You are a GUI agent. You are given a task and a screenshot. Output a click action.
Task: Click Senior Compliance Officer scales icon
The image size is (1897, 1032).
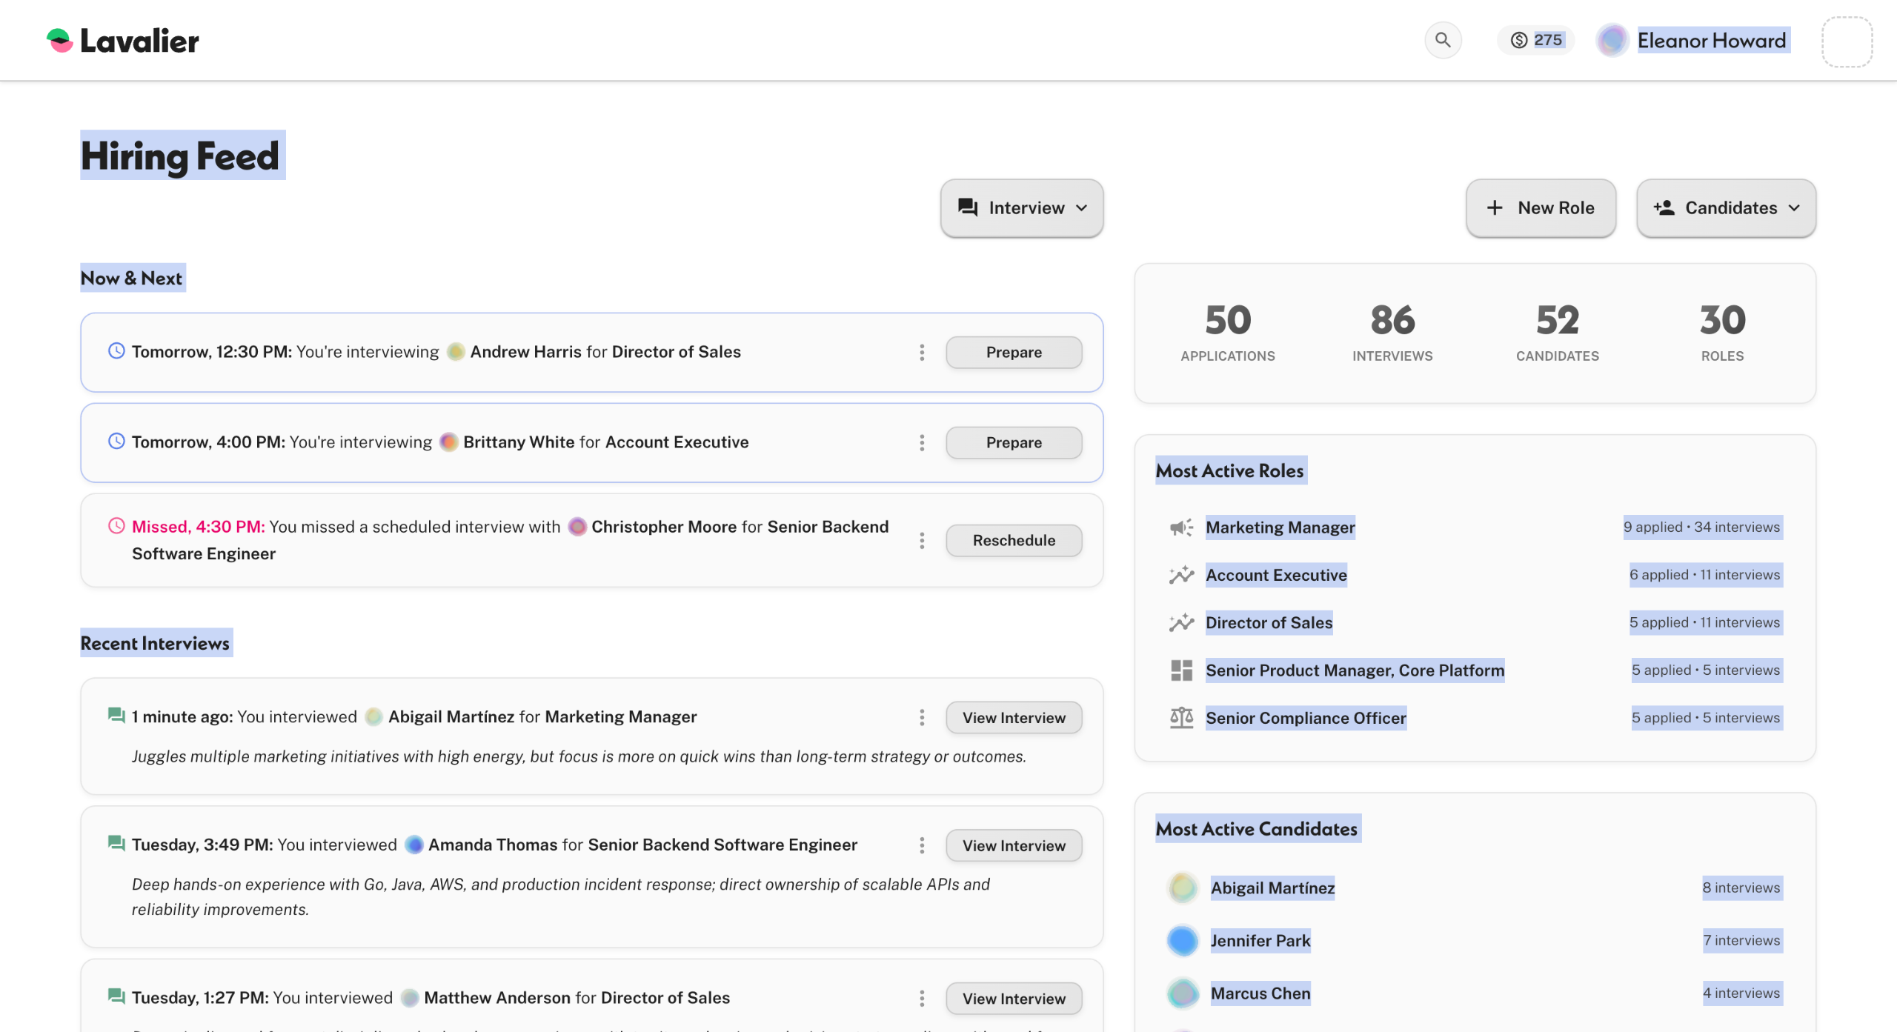[1181, 718]
